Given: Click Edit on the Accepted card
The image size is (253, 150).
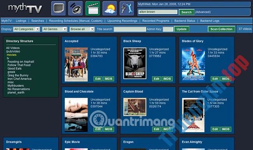Looking at the screenshot, I should tap(98, 79).
